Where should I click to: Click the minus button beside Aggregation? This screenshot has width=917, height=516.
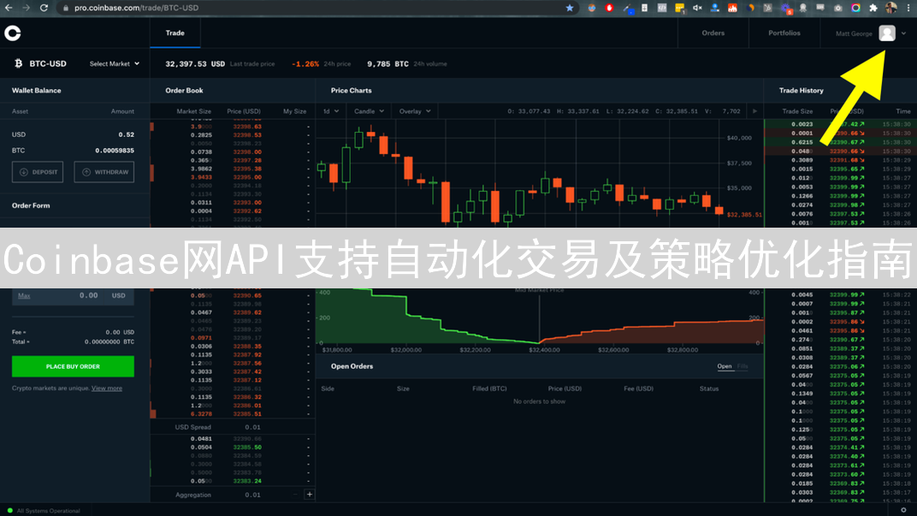295,495
